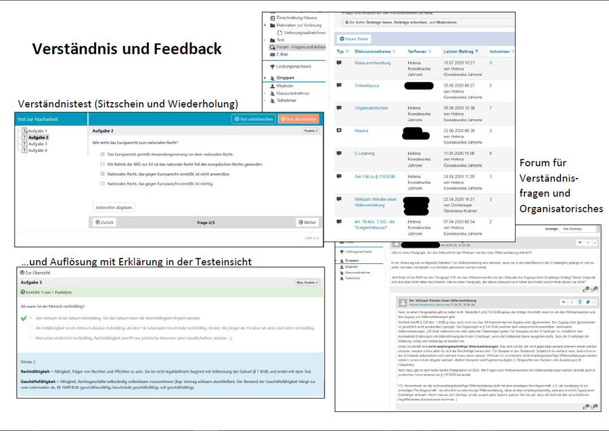
Task: Click the orange 'Test abschließen' button
Action: 298,119
